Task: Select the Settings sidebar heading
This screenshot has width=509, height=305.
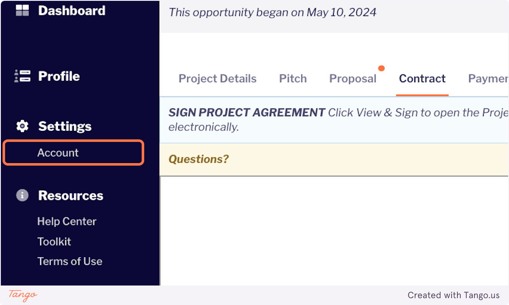Action: [x=65, y=126]
